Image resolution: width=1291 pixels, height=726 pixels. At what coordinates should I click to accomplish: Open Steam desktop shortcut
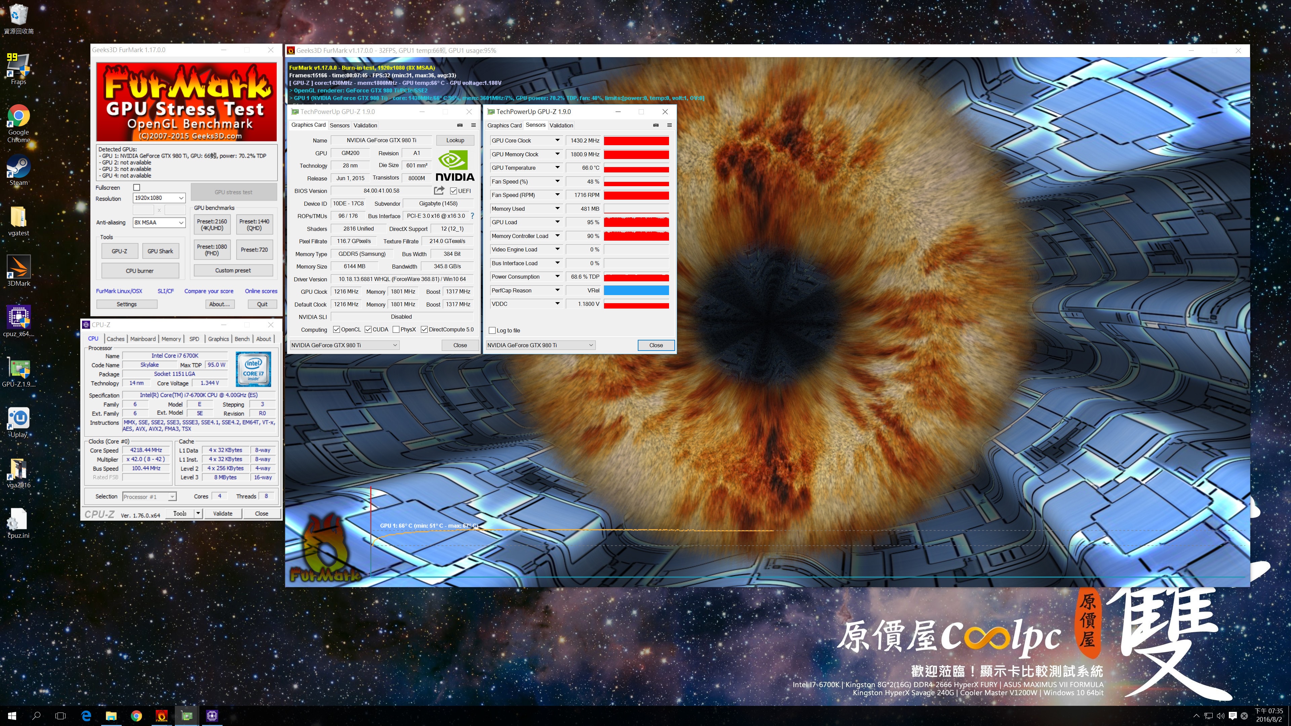(x=18, y=170)
